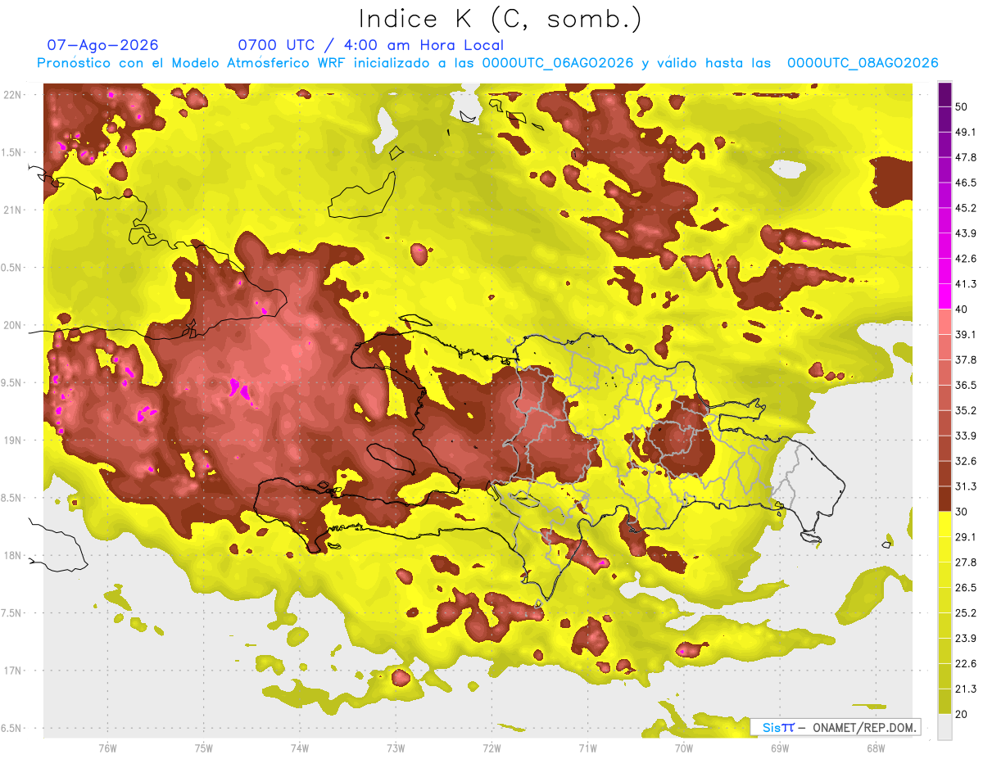
Task: Click the latitude axis label '18N'
Action: tap(13, 555)
